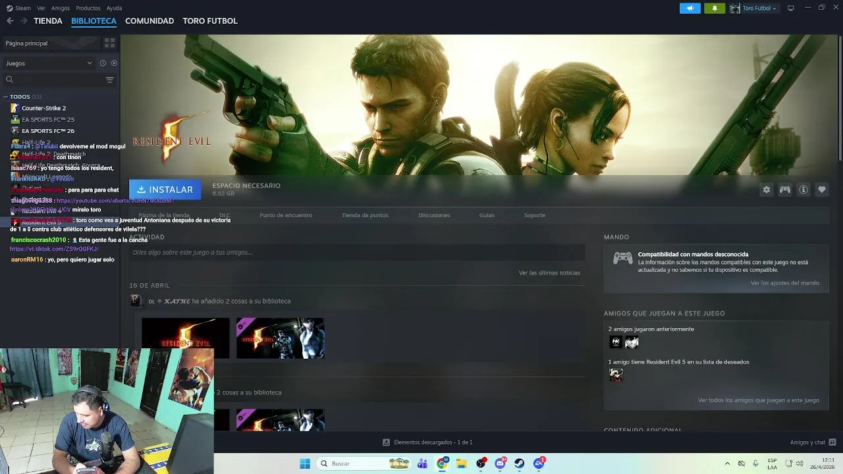Open the Amigos menu

(61, 8)
